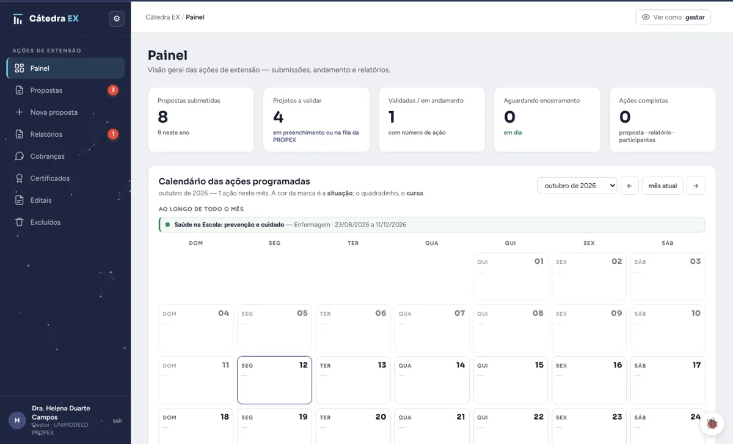Viewport: 733px width, 444px height.
Task: Open the Relatórios menu item
Action: 65,134
